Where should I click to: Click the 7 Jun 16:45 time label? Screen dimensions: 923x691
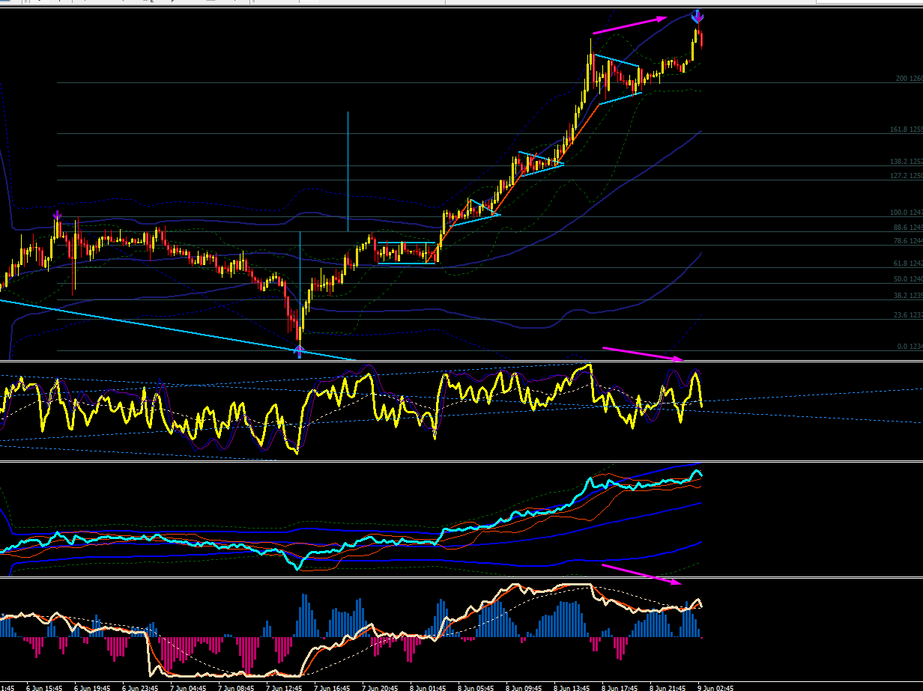(333, 687)
